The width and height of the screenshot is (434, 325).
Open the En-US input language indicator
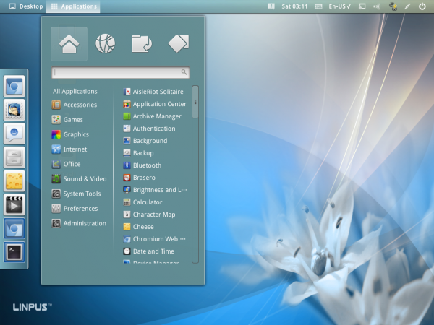coord(340,6)
